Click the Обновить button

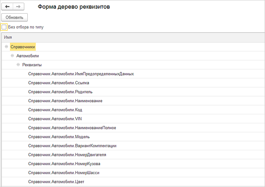pos(14,17)
